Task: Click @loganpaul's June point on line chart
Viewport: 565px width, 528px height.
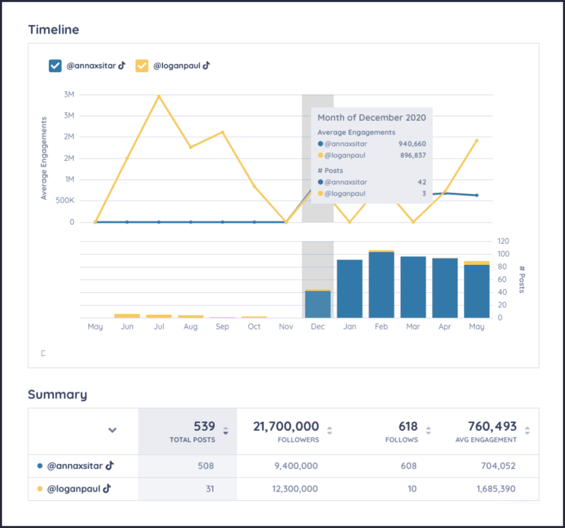Action: (x=127, y=158)
